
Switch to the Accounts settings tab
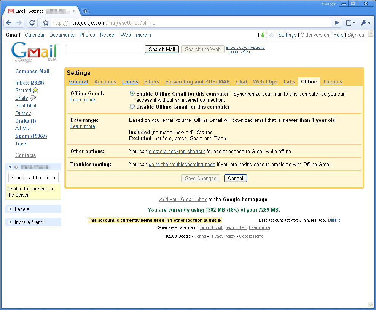[x=105, y=81]
